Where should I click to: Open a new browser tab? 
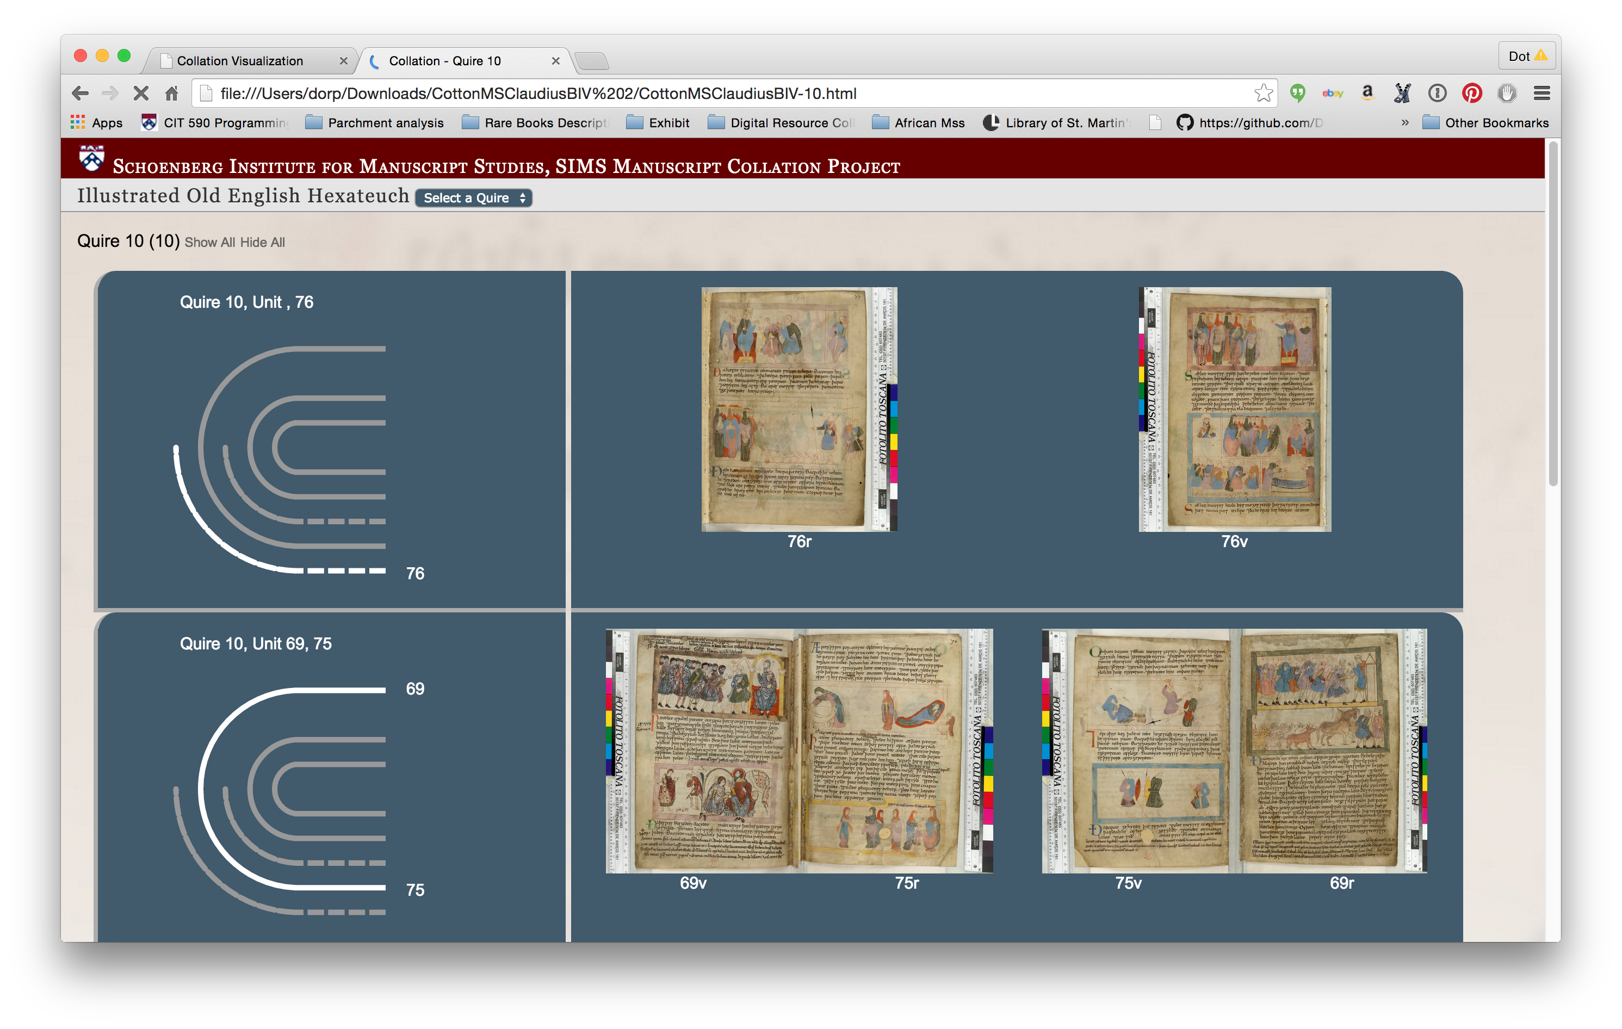coord(592,60)
